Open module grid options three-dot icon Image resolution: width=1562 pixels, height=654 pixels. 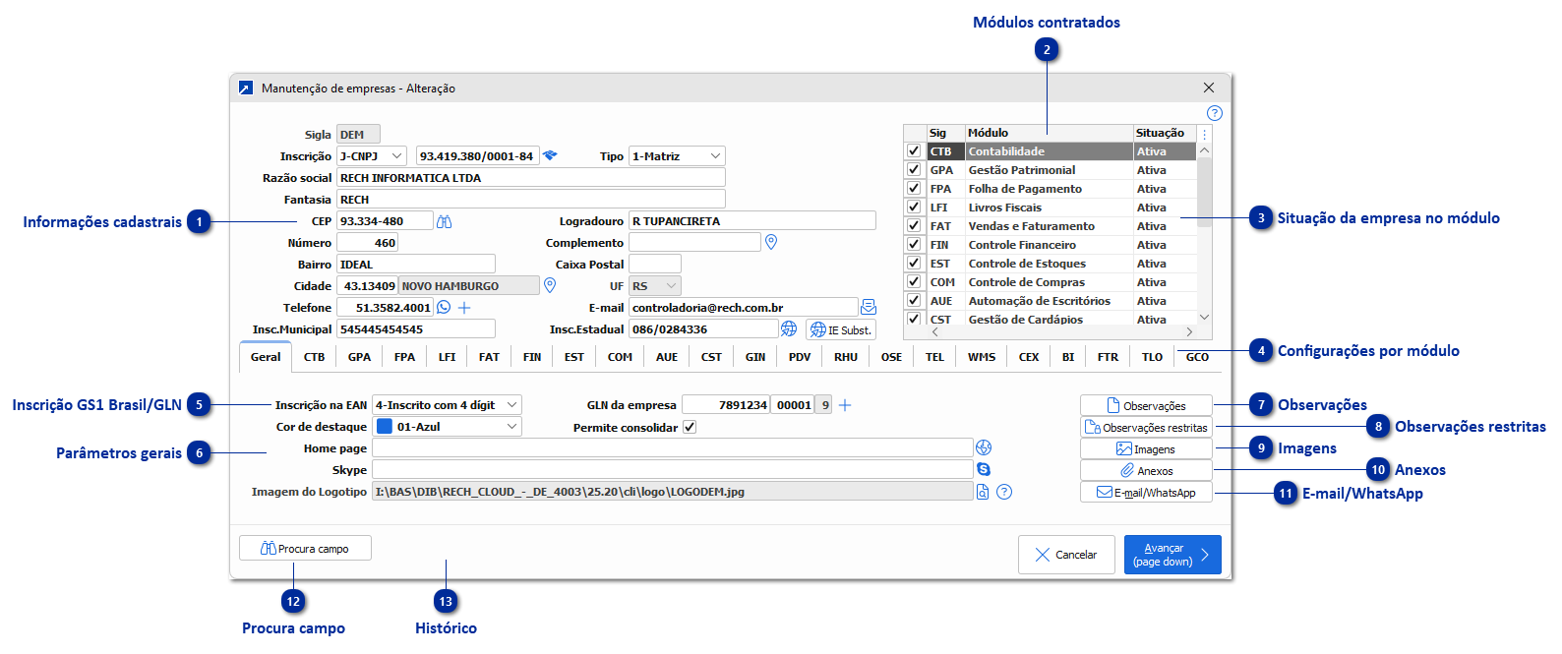point(1205,134)
